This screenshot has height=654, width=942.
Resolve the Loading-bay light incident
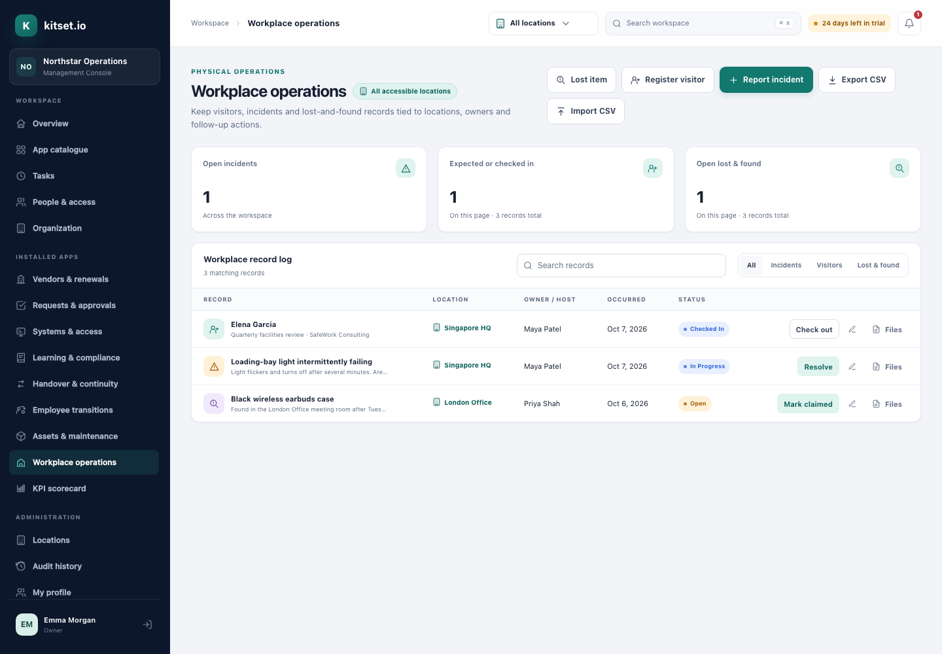click(x=818, y=367)
